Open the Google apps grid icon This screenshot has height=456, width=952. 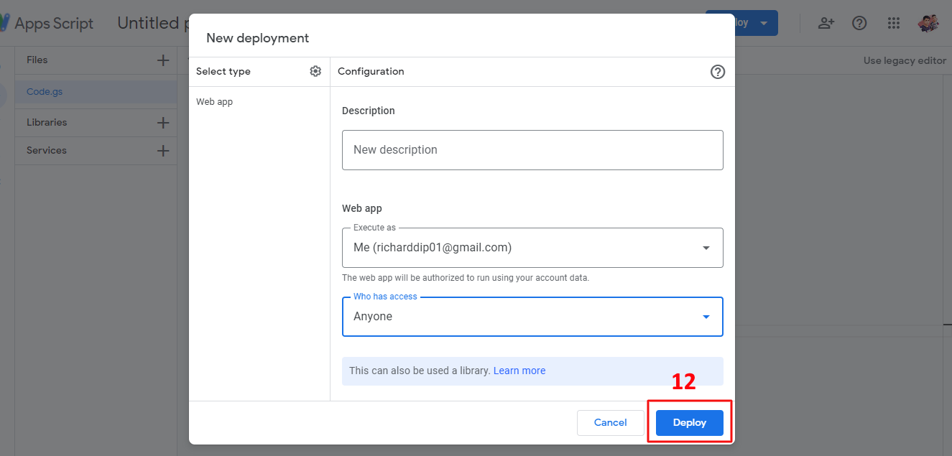pyautogui.click(x=894, y=23)
